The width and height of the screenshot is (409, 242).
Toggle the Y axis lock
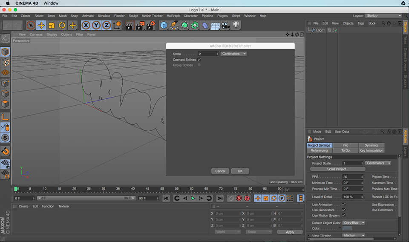[96, 25]
